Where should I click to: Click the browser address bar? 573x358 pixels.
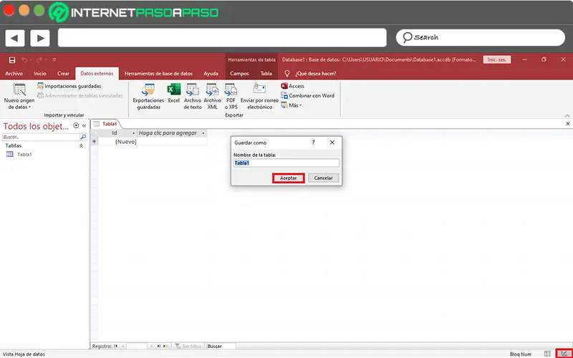click(x=222, y=38)
